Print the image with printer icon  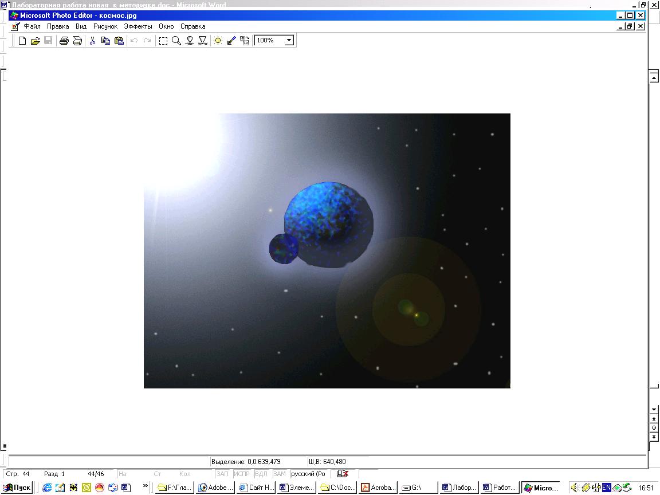point(64,41)
